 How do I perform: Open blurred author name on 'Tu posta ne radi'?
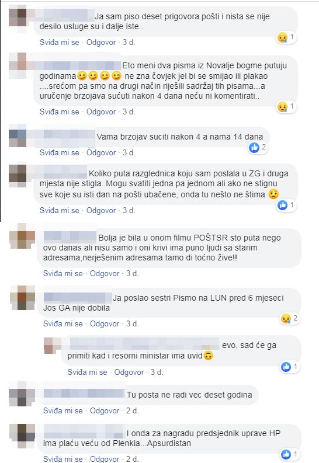coord(84,394)
